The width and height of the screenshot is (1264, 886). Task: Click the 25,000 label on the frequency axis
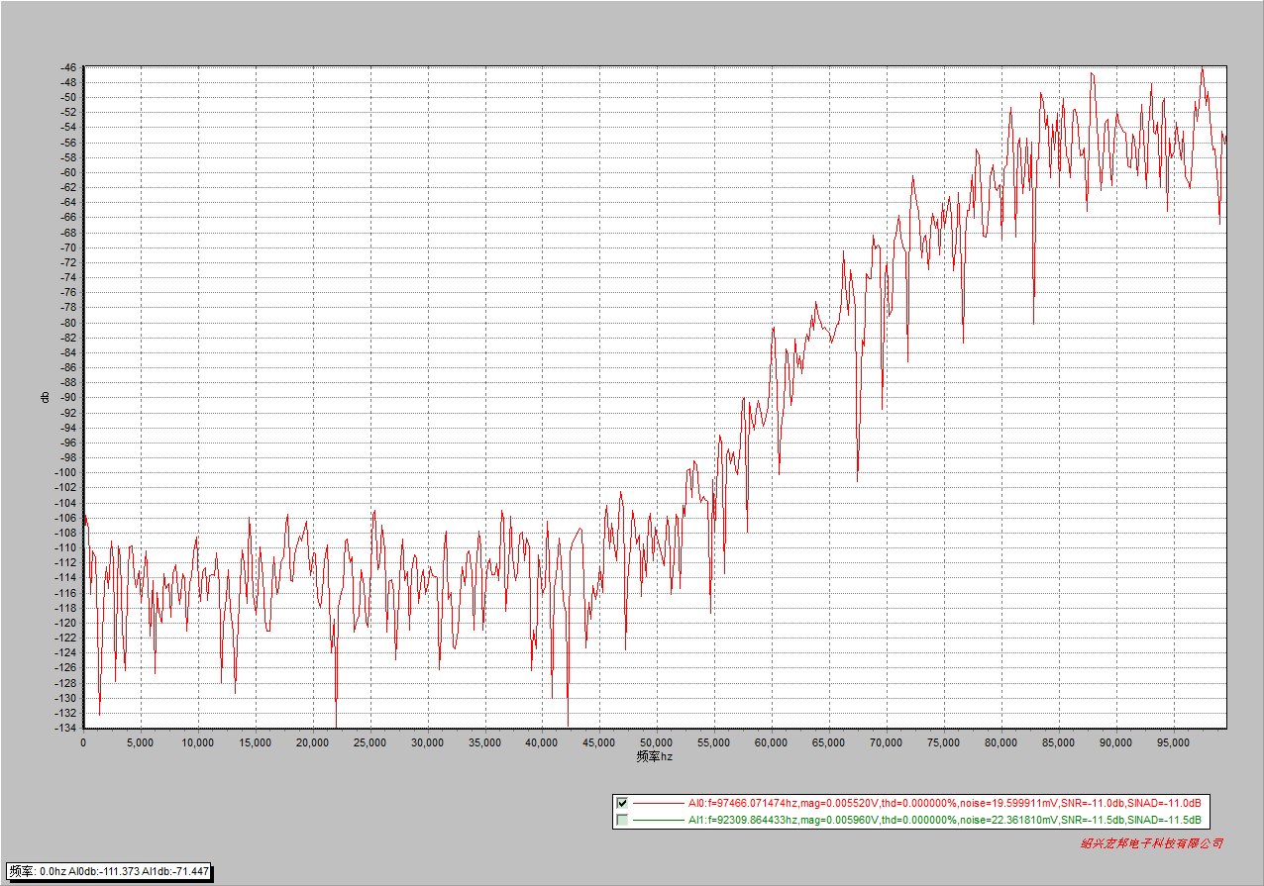[369, 741]
